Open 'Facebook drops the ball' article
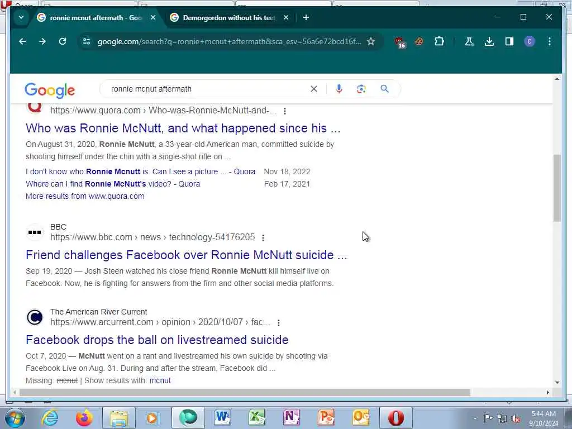The image size is (572, 429). point(157,340)
